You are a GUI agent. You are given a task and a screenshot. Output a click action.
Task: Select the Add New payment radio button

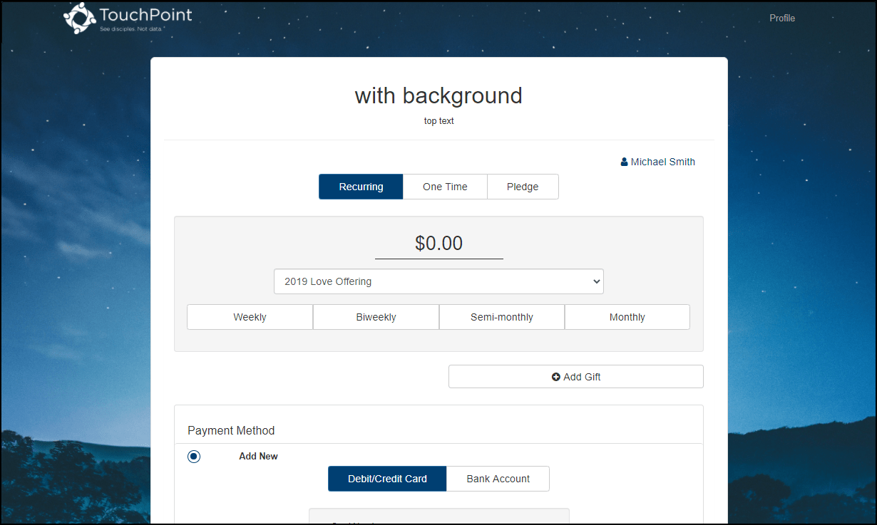tap(194, 457)
